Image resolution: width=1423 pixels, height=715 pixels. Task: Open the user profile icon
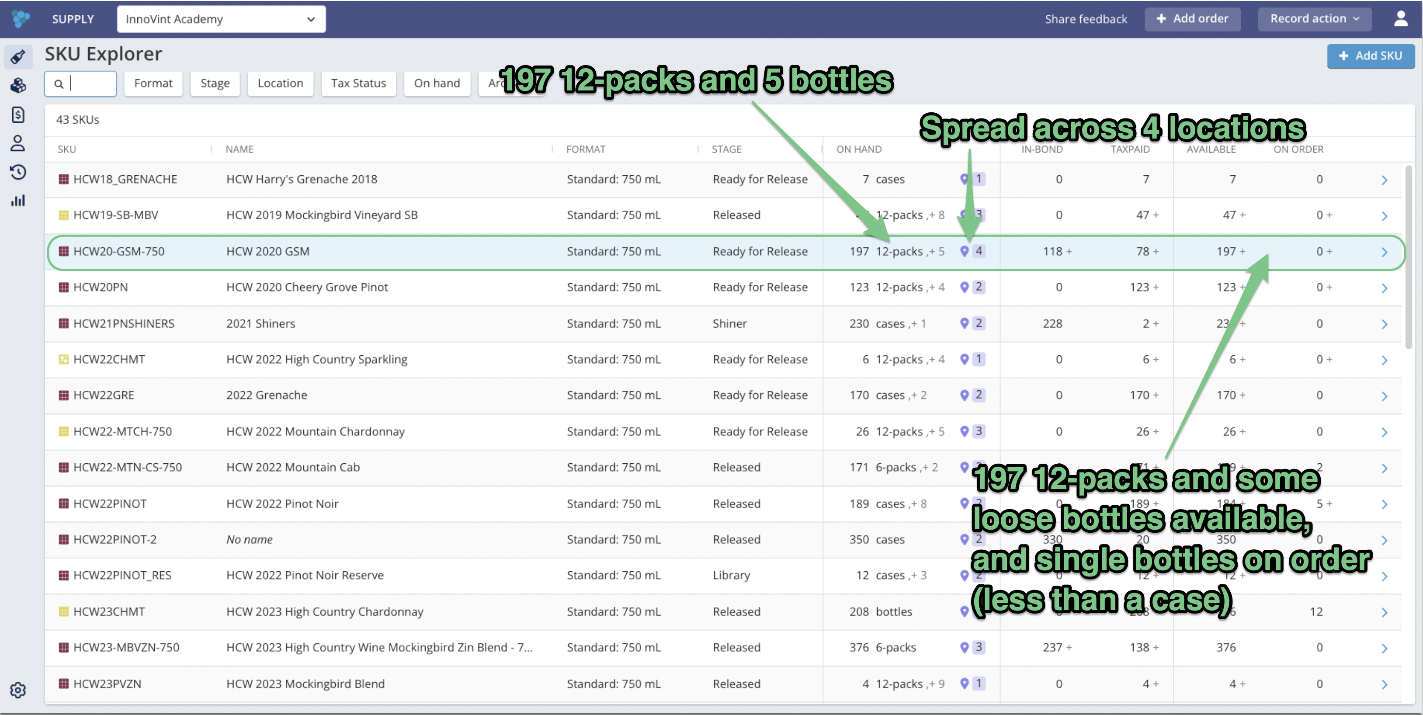pos(1400,19)
